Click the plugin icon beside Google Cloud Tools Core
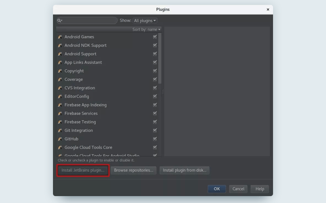Screen dimensions: 326x203 [60, 147]
